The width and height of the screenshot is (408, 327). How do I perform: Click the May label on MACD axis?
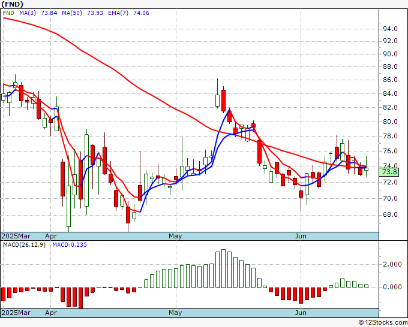(175, 313)
